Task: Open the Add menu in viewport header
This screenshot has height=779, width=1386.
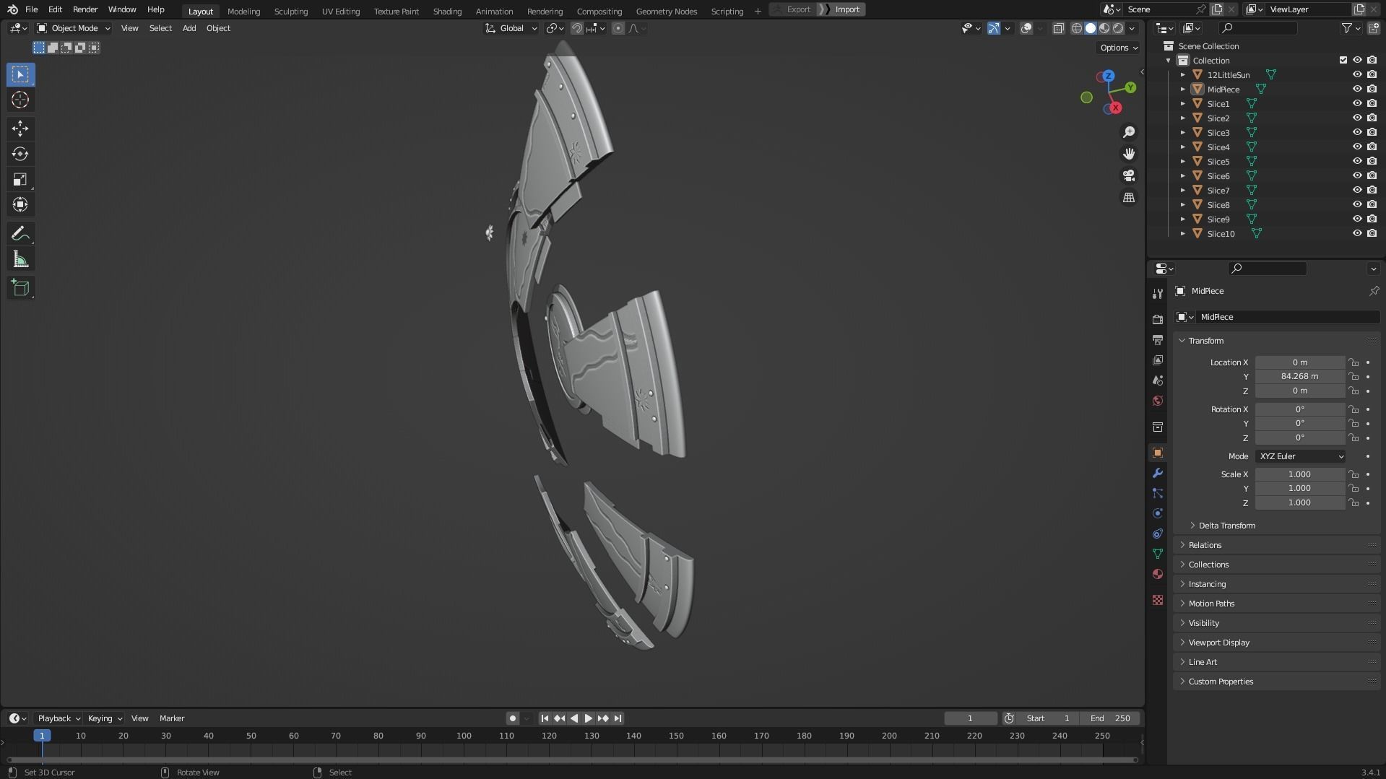Action: 189,28
